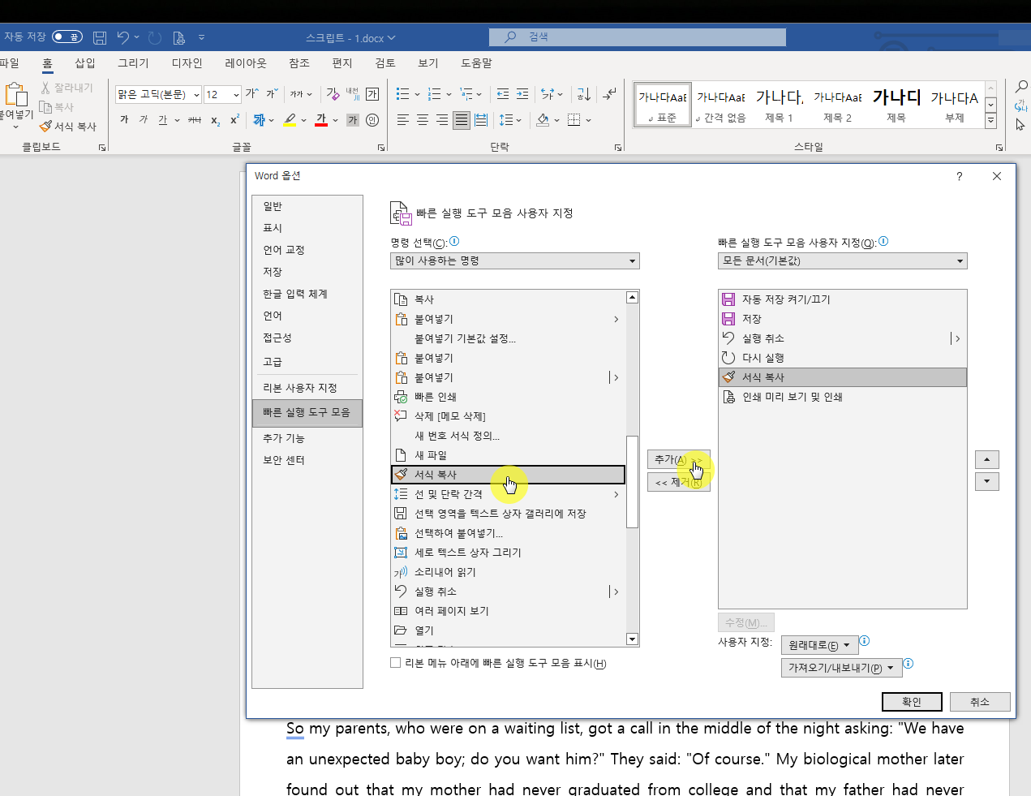
Task: Select the 표준 style in the Styles gallery
Action: pyautogui.click(x=661, y=104)
